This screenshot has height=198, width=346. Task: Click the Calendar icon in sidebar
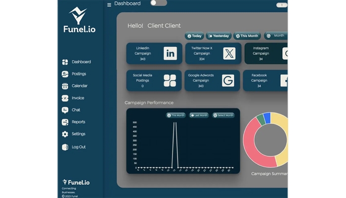[x=65, y=86]
